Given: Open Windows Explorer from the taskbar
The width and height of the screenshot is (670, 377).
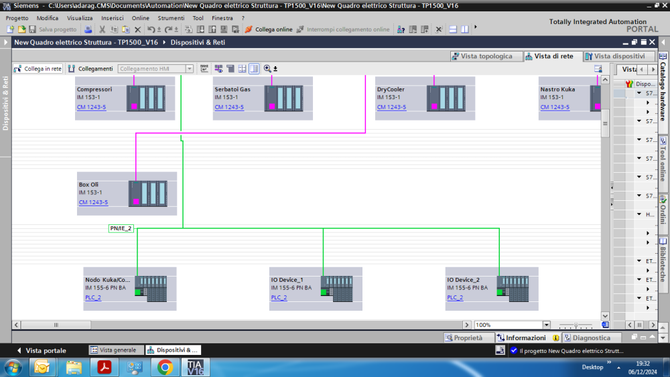Looking at the screenshot, I should (x=74, y=367).
